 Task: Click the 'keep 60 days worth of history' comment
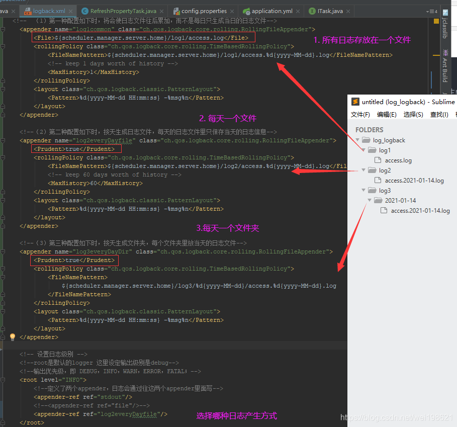[115, 175]
